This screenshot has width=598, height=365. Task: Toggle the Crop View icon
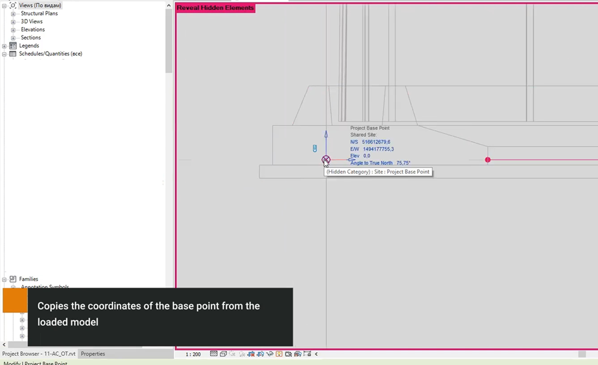[251, 354]
